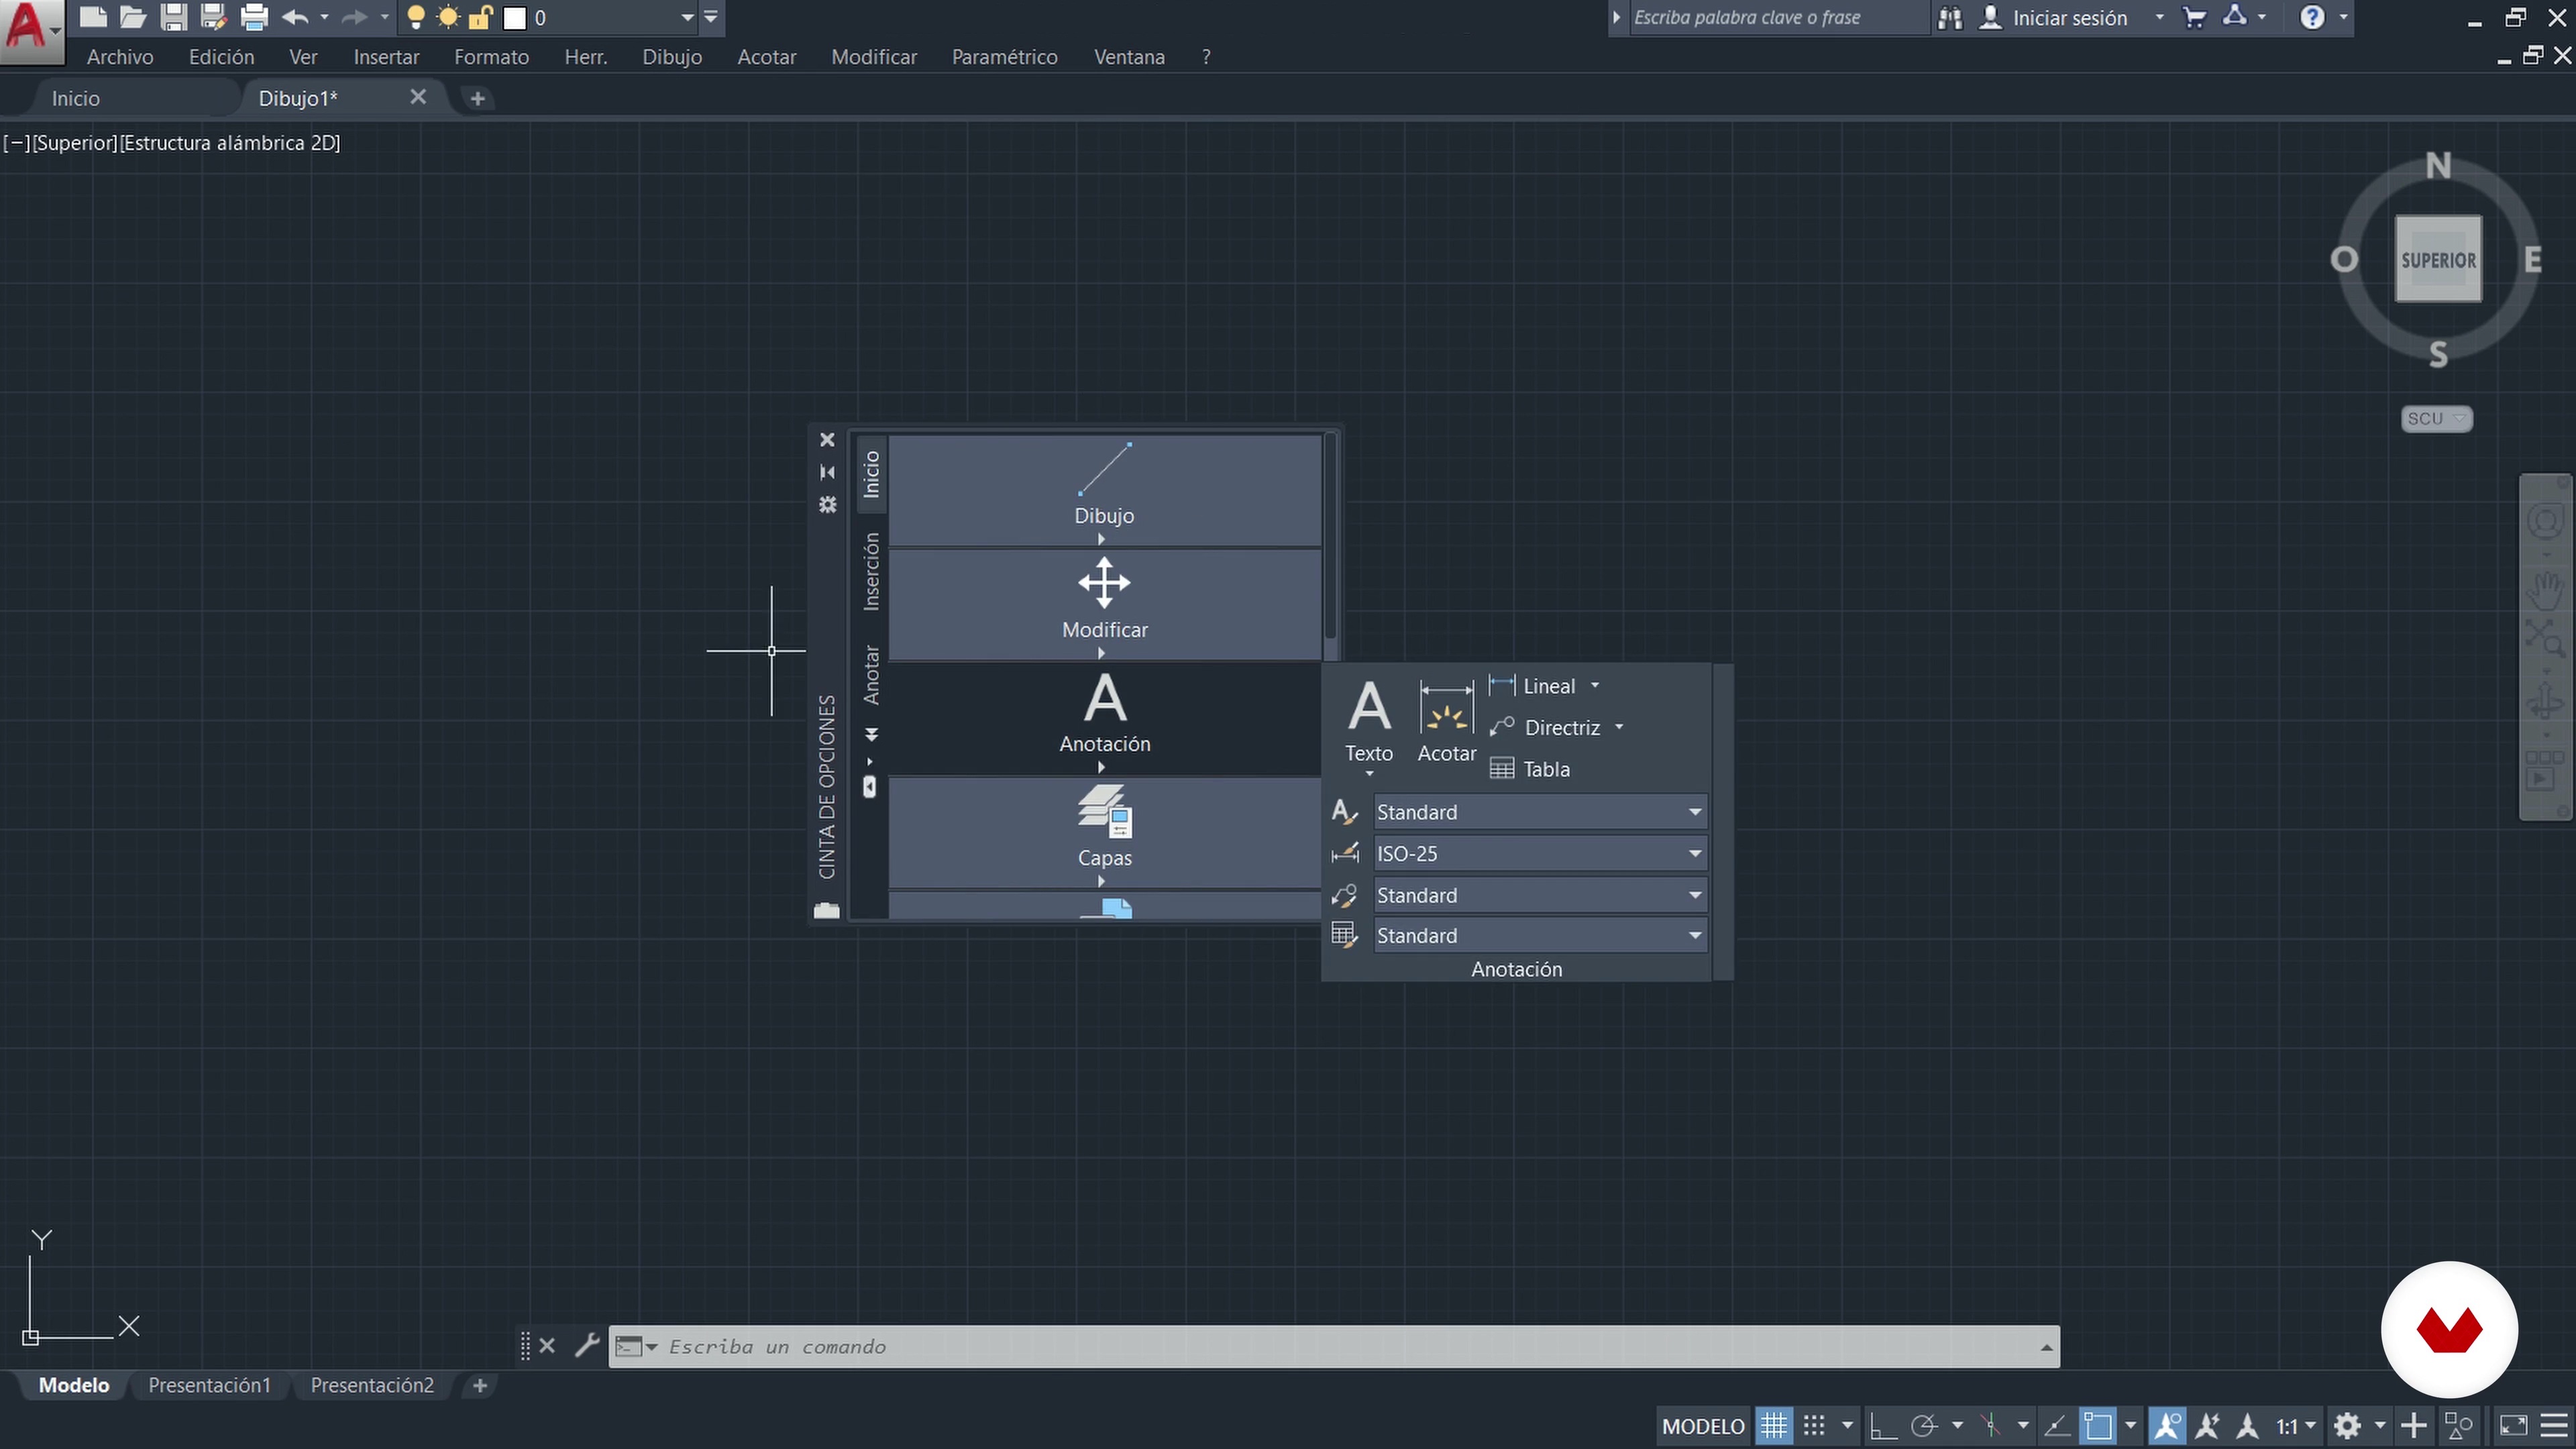Open the Edición menu
This screenshot has height=1449, width=2576.
[x=221, y=57]
